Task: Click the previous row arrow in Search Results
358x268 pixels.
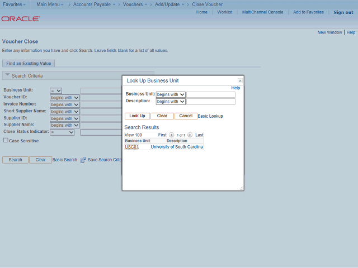Action: coord(172,135)
